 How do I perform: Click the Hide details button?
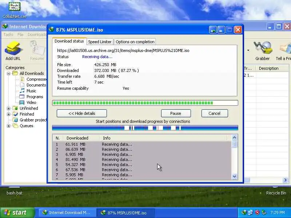click(82, 113)
